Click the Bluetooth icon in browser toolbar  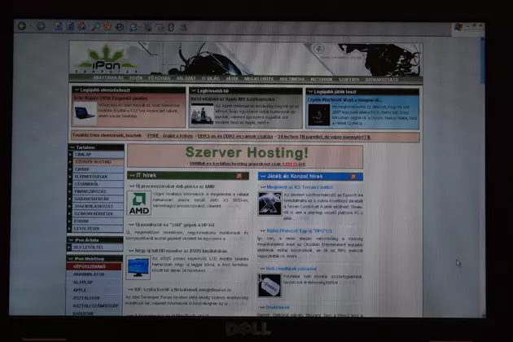171,27
